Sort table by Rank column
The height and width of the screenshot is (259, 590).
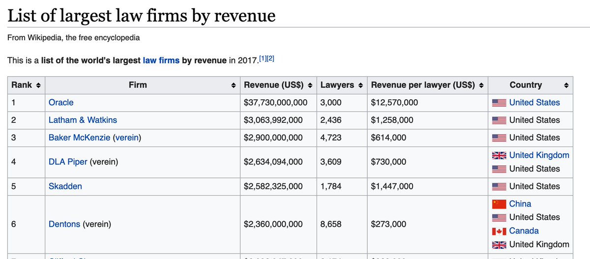pyautogui.click(x=38, y=85)
